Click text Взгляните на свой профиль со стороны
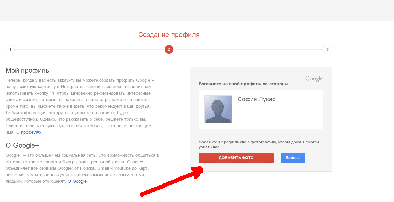Image resolution: width=394 pixels, height=202 pixels. [243, 84]
